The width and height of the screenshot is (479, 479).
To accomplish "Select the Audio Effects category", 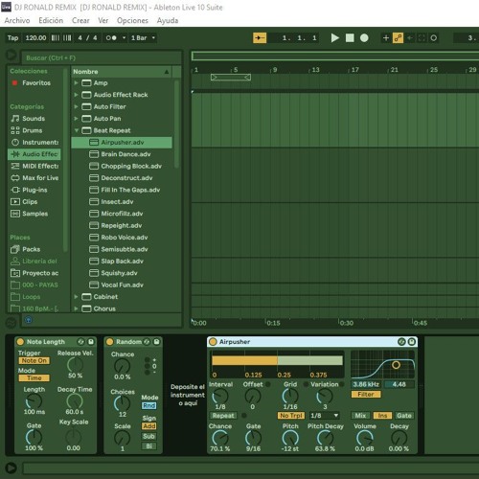I will tap(34, 154).
